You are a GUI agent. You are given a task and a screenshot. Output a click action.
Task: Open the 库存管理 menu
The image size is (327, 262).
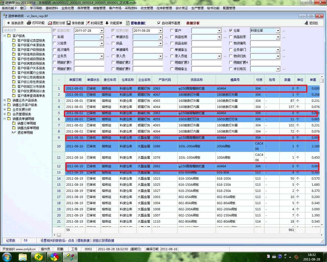pyautogui.click(x=83, y=8)
